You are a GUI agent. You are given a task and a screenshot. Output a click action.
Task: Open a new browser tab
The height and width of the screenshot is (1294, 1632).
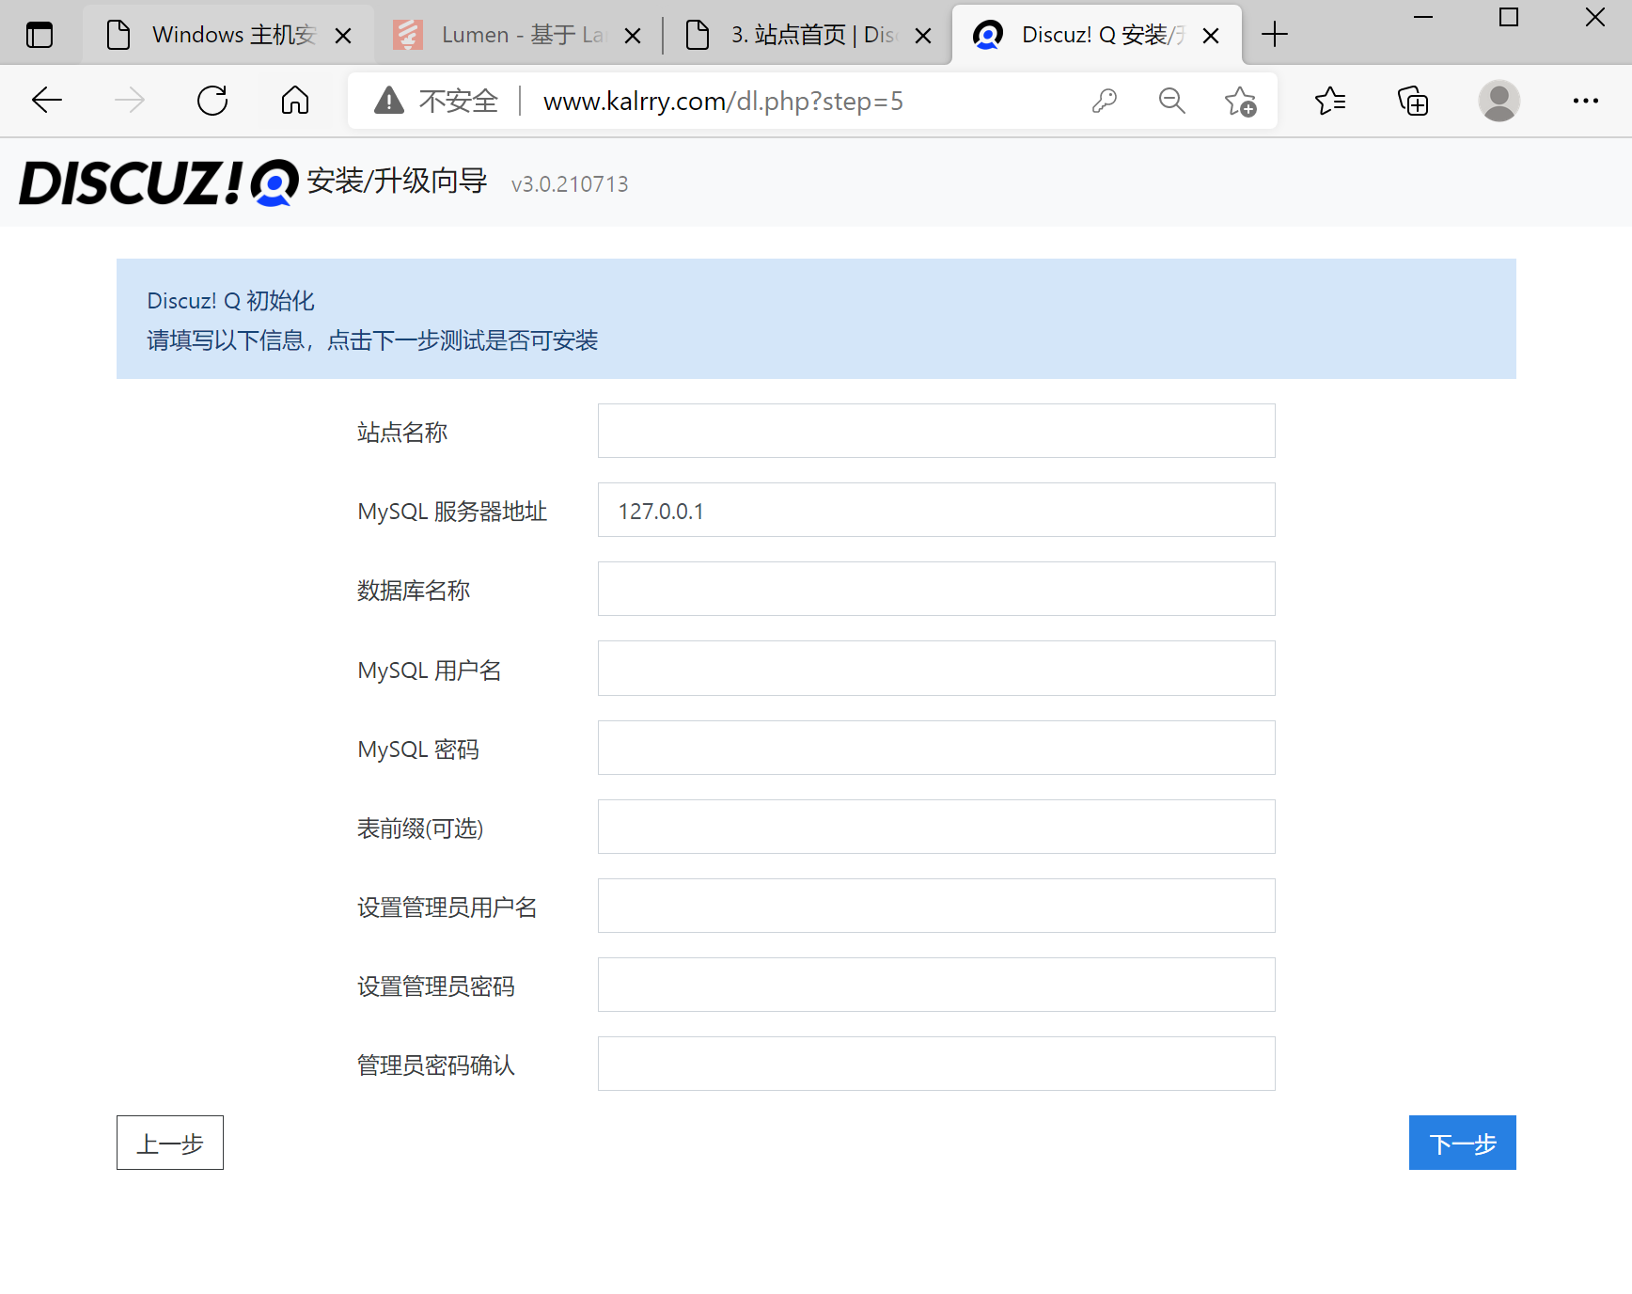tap(1275, 34)
